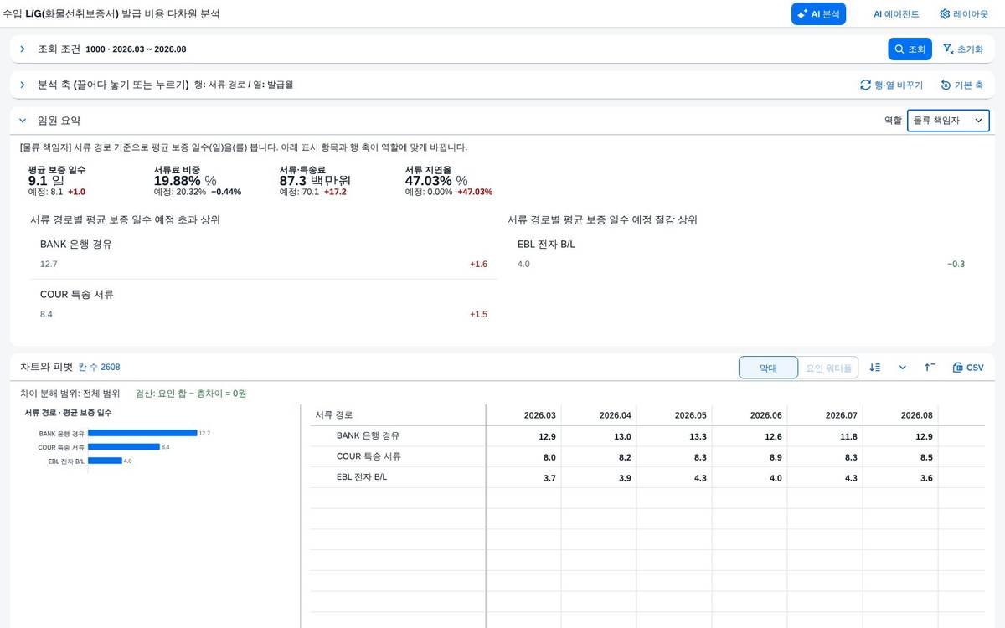The image size is (1005, 628).
Task: Click the 조회 search button
Action: [910, 49]
